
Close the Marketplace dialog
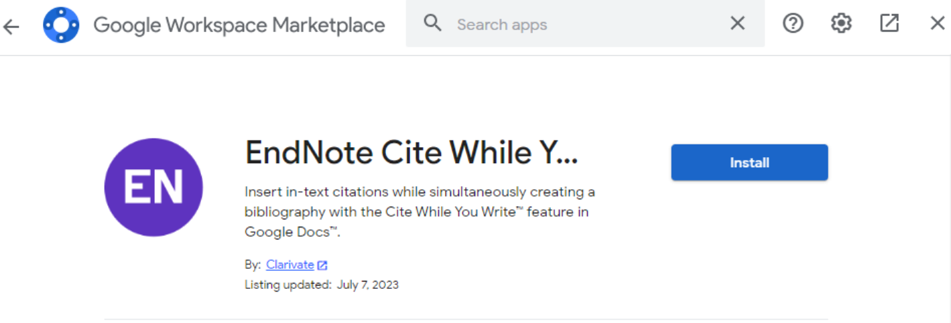click(937, 24)
